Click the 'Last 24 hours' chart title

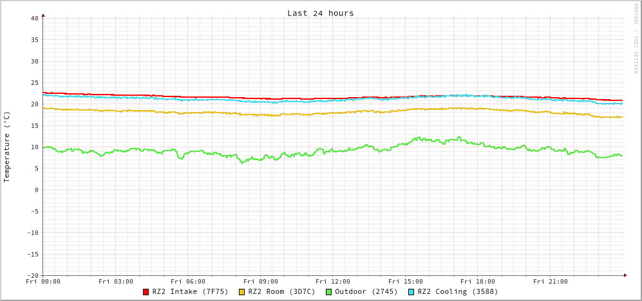320,13
